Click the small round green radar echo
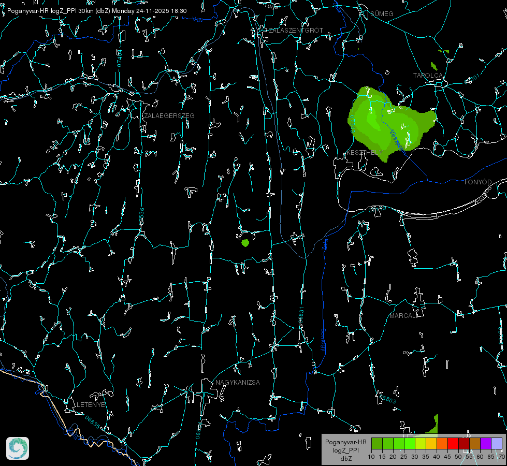This screenshot has width=507, height=466. tap(245, 242)
